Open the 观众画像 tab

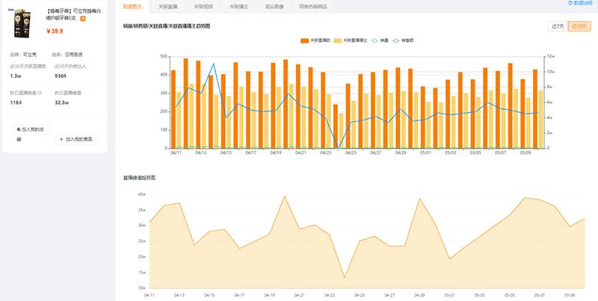click(272, 6)
